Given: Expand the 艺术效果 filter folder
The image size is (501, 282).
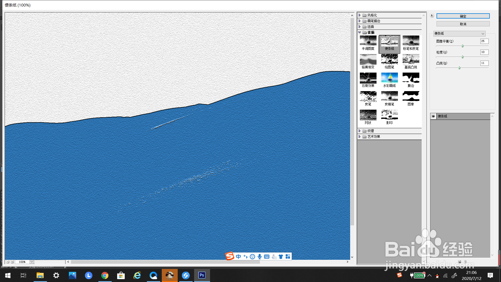Looking at the screenshot, I should point(360,137).
